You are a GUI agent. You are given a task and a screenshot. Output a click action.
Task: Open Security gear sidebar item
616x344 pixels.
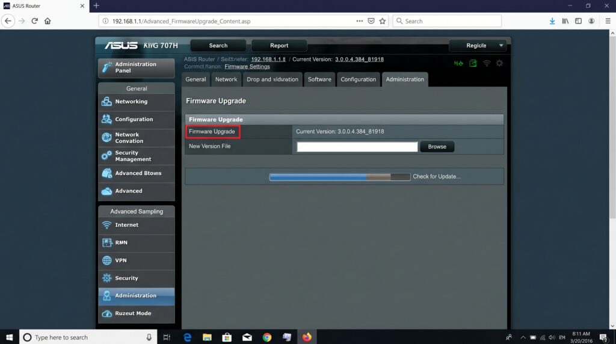(x=137, y=278)
